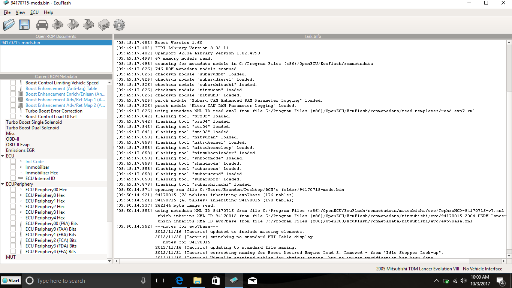Check the ECU Periphery00 Hex box
Image resolution: width=512 pixels, height=288 pixels.
click(13, 190)
